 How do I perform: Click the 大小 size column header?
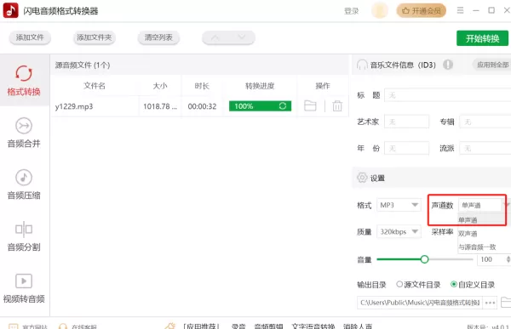160,86
